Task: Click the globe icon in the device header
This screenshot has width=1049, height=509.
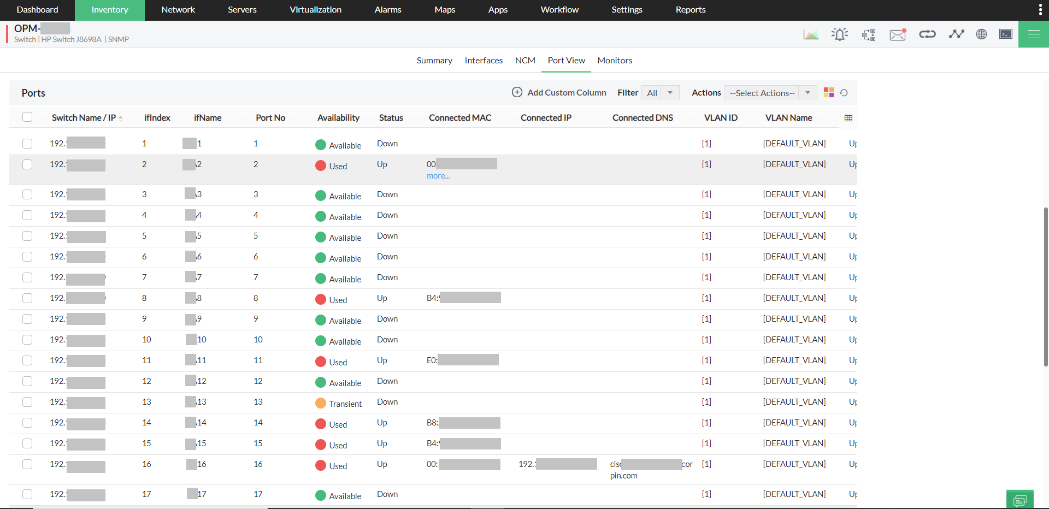Action: click(x=981, y=34)
